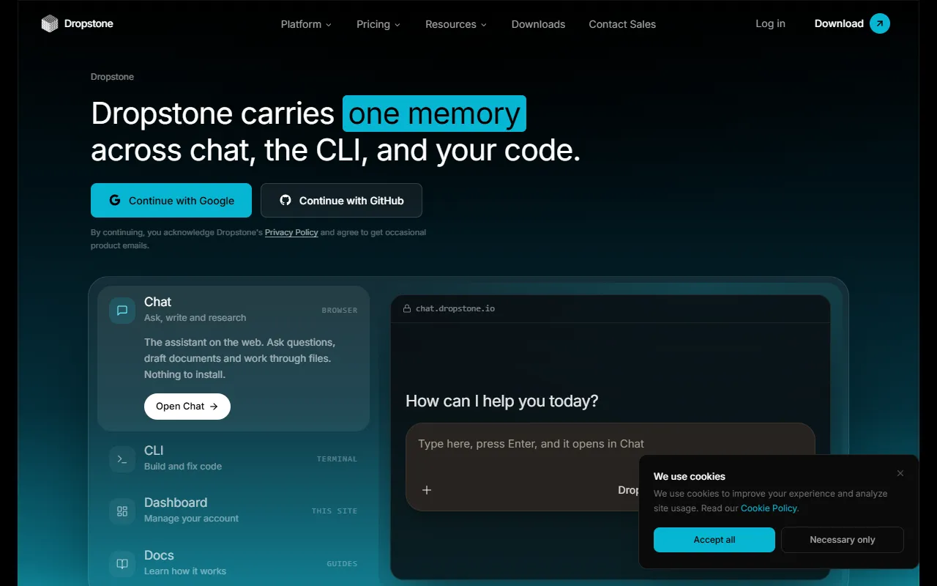
Task: Click the Log in link
Action: 770,23
